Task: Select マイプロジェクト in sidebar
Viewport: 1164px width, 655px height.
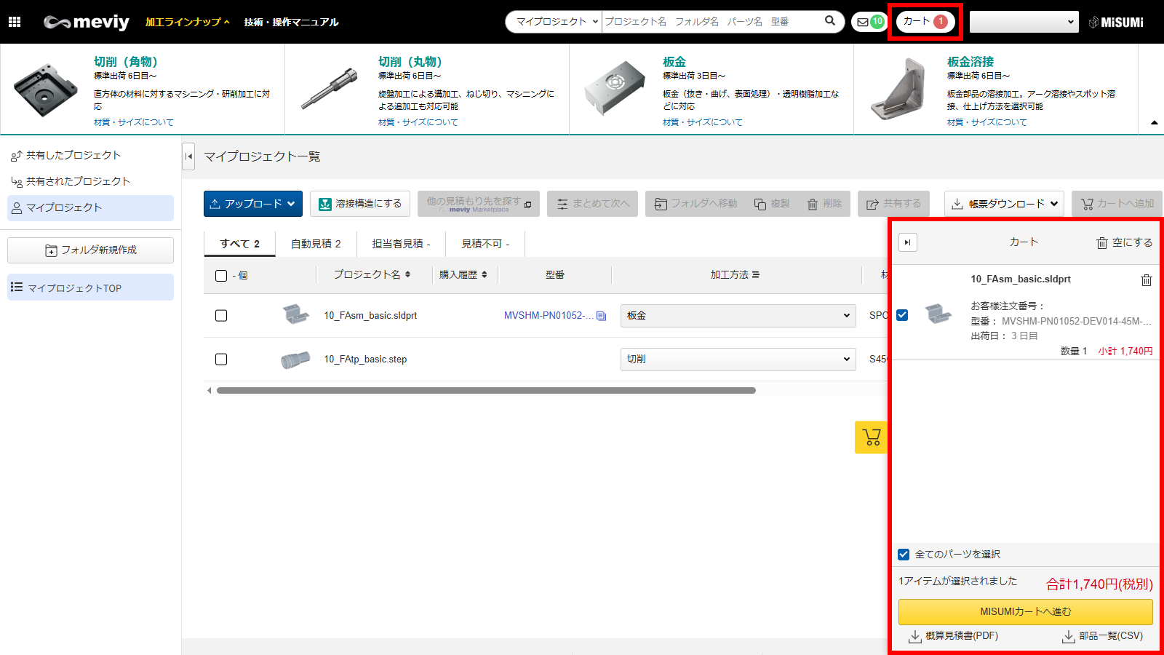Action: (90, 207)
